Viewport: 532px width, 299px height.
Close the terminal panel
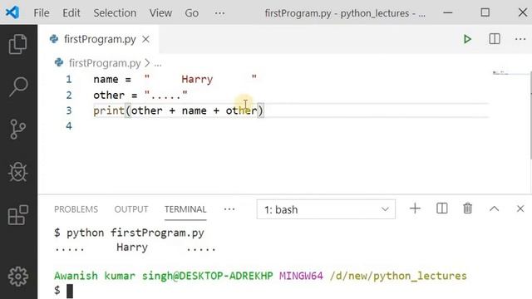pyautogui.click(x=520, y=208)
